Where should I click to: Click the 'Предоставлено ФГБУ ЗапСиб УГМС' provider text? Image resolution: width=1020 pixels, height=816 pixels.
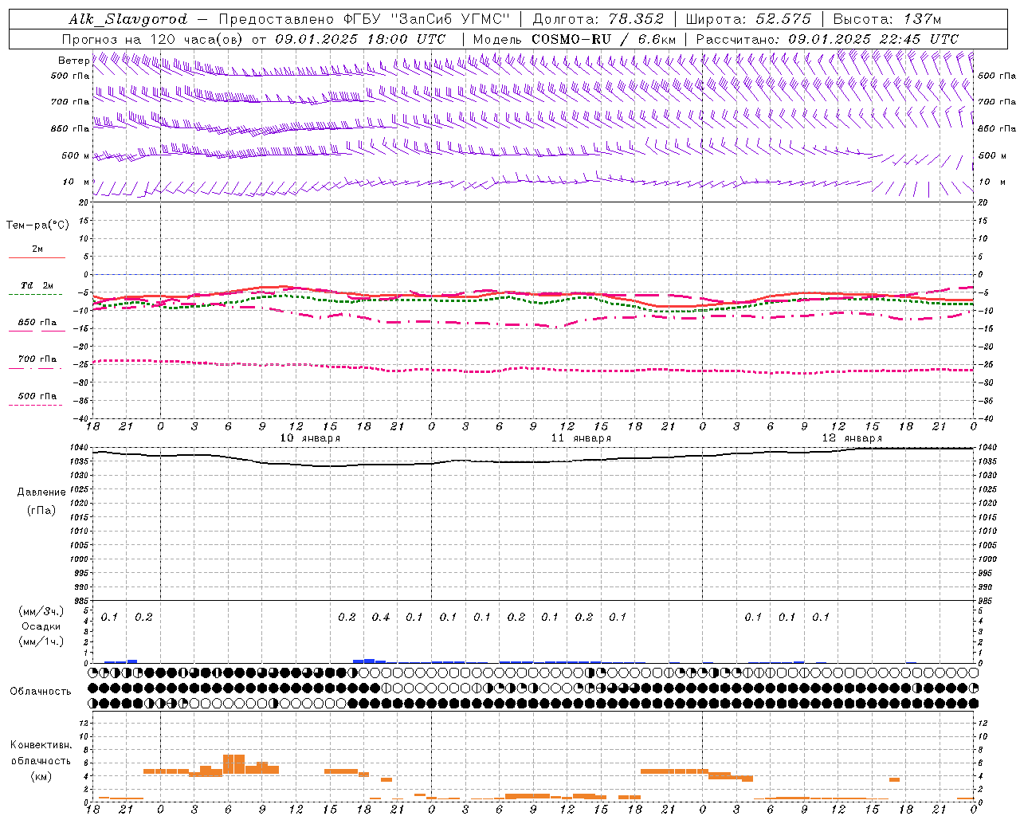click(364, 19)
